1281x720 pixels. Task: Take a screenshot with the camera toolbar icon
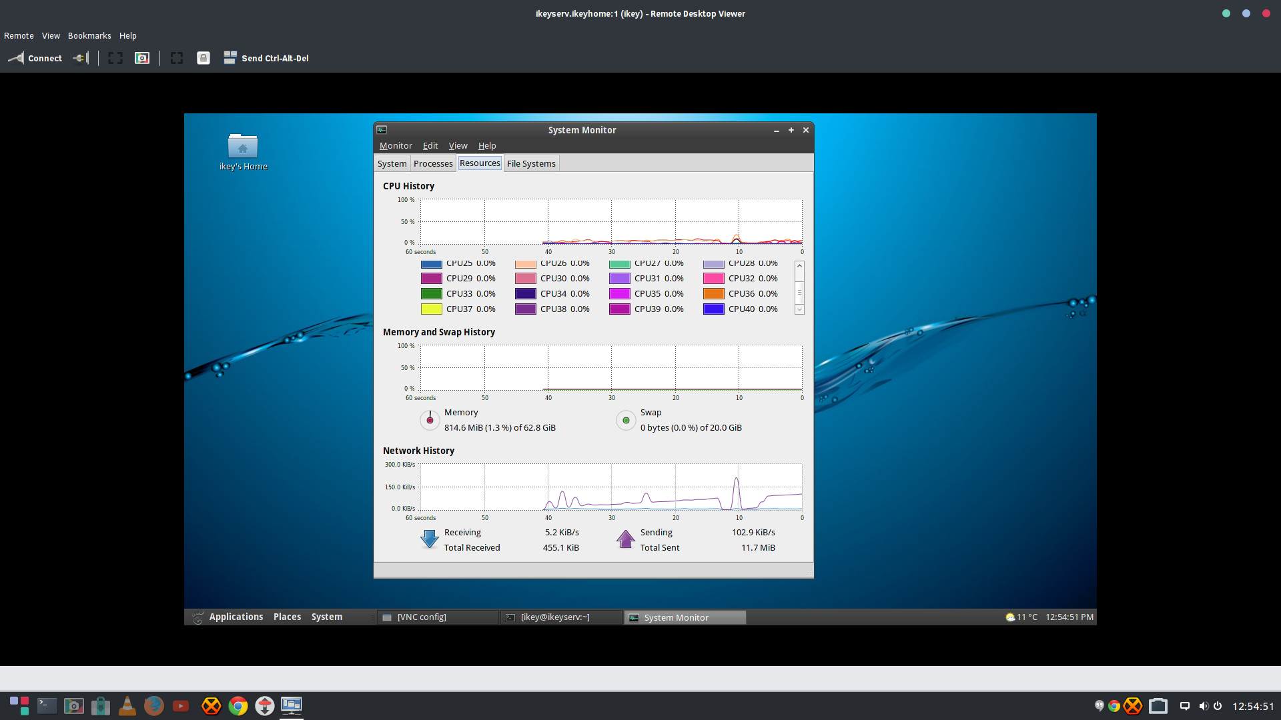pyautogui.click(x=142, y=58)
